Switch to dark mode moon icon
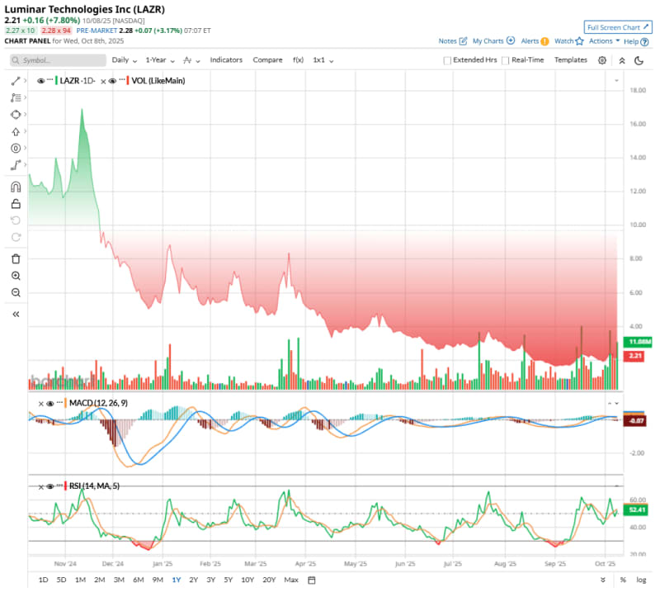 639,60
